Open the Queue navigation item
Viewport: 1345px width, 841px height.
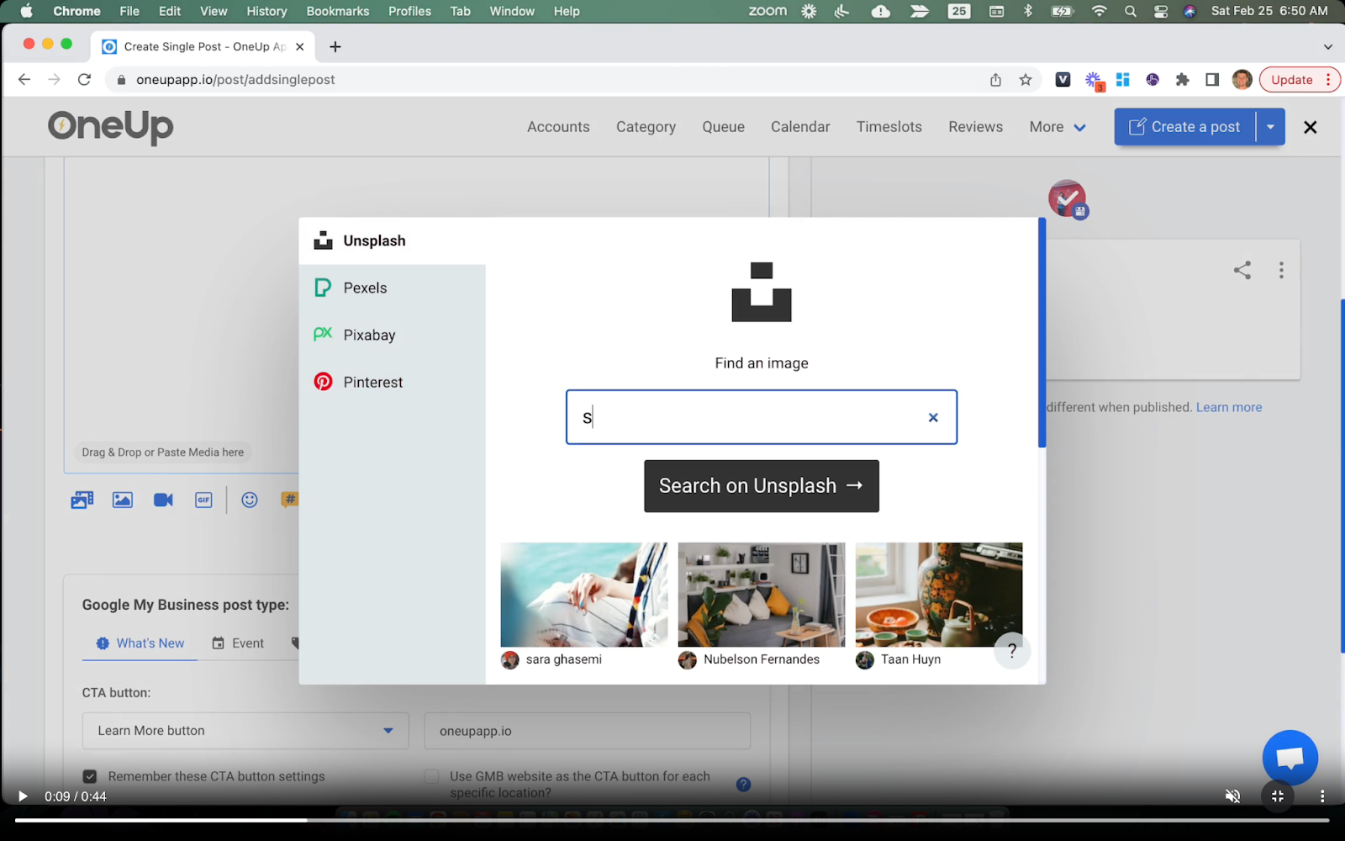pyautogui.click(x=723, y=127)
